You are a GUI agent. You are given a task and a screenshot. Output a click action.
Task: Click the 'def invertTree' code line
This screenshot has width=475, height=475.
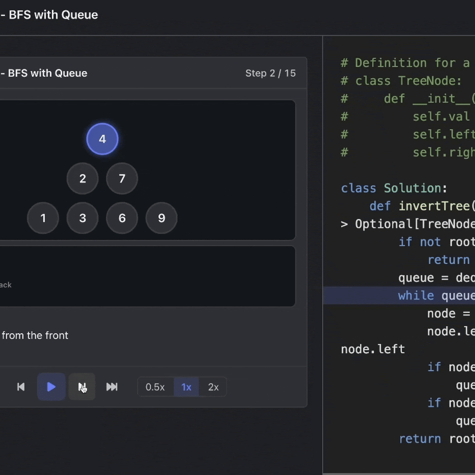tap(422, 206)
